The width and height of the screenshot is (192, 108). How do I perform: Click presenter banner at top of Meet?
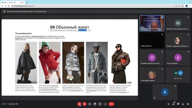96,11
